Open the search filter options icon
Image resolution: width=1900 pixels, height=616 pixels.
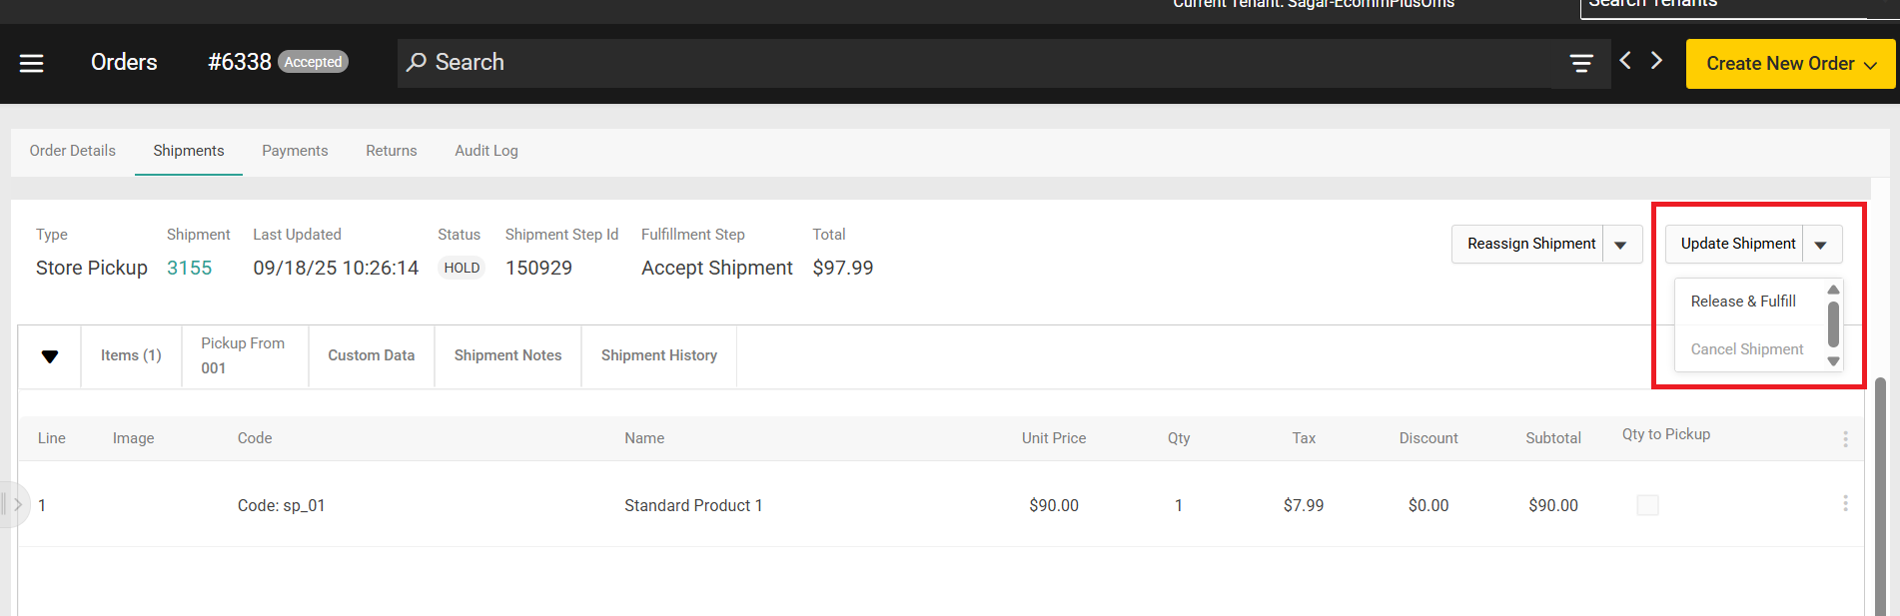pyautogui.click(x=1581, y=63)
